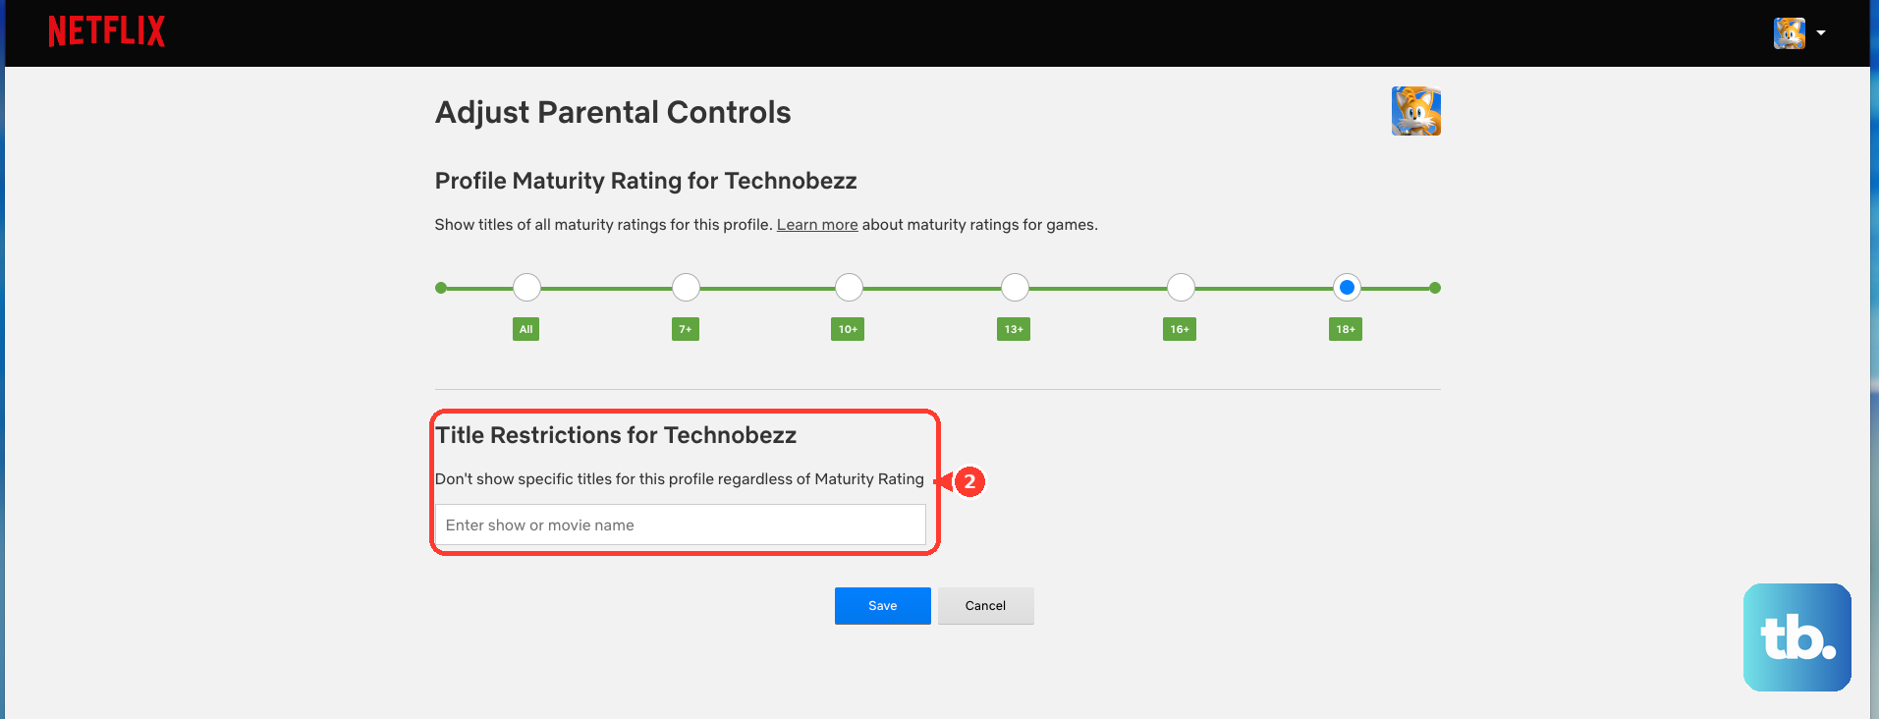
Task: Click the green 7+ rating badge
Action: click(686, 329)
